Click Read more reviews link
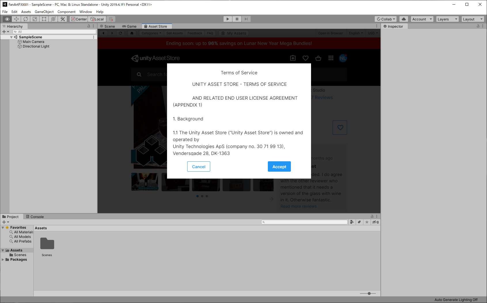The width and height of the screenshot is (487, 303). 298,206
